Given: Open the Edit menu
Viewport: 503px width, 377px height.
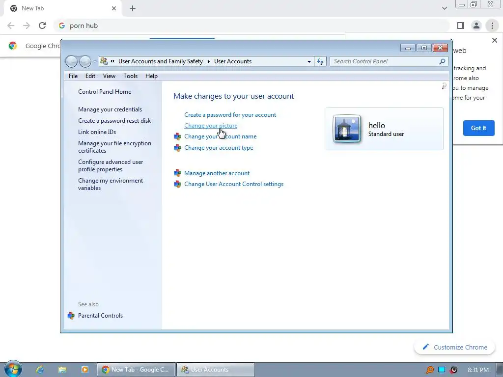Looking at the screenshot, I should coord(90,76).
